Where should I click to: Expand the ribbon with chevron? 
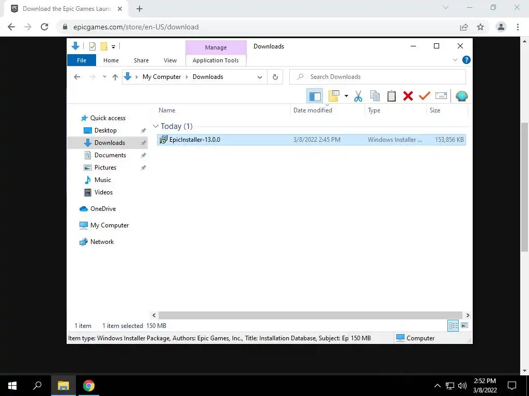click(455, 60)
